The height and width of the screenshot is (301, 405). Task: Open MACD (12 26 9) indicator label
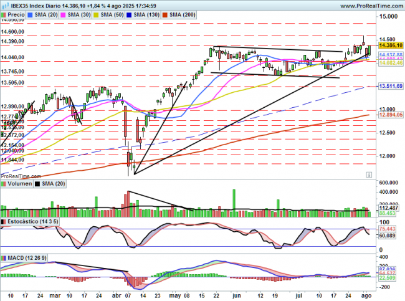[27, 258]
